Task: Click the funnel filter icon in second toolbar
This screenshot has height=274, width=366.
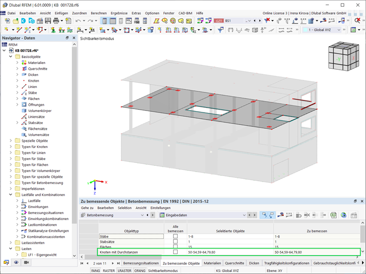Action: pos(221,30)
